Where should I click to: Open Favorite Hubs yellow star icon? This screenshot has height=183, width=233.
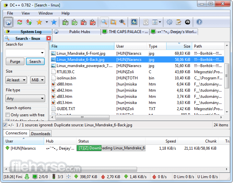40,22
